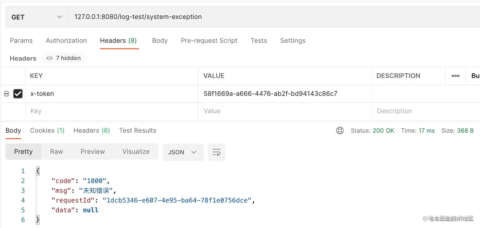This screenshot has height=228, width=480.
Task: Click the request URL input field
Action: click(254, 17)
